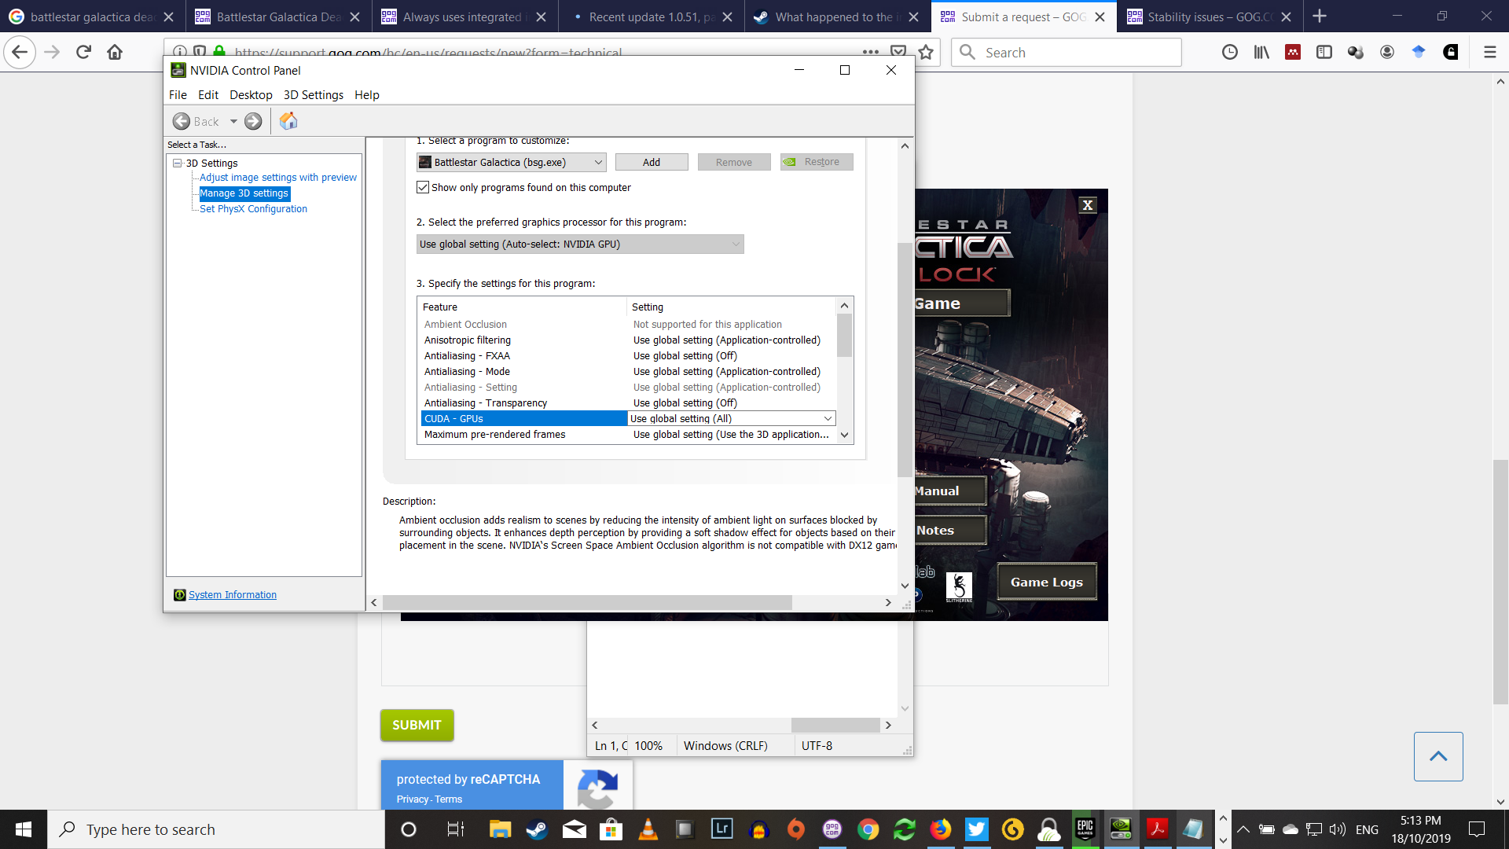Image resolution: width=1509 pixels, height=849 pixels.
Task: Open Set PhysX Configuration
Action: (253, 209)
